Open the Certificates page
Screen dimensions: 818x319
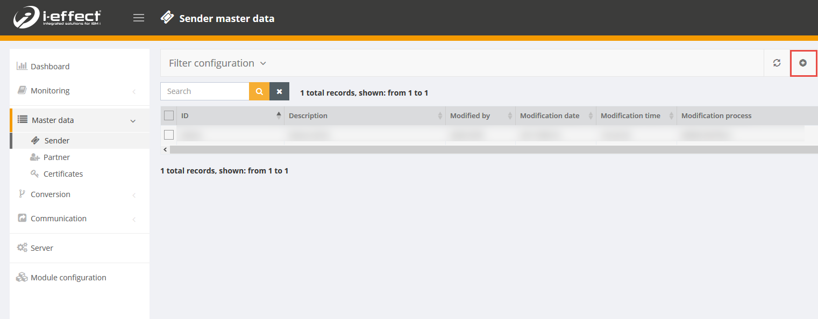[x=63, y=174]
